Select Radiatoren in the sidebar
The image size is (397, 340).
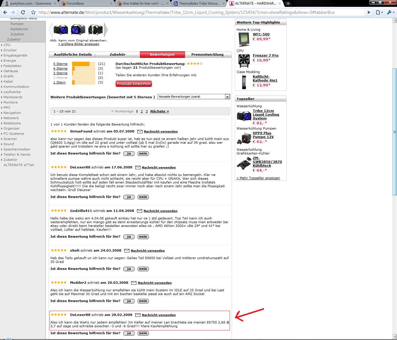(x=19, y=29)
